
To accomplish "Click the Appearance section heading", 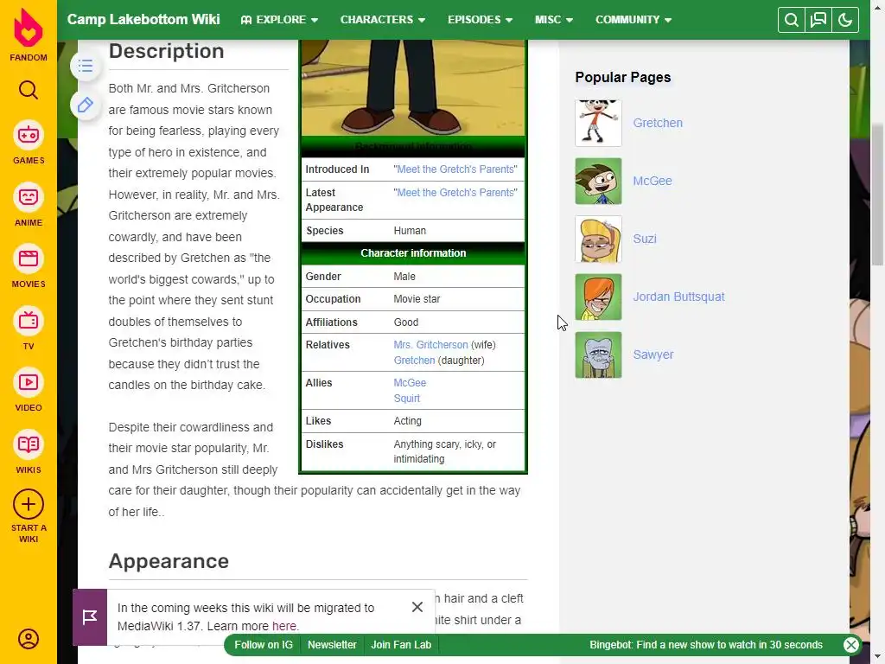I will point(169,561).
